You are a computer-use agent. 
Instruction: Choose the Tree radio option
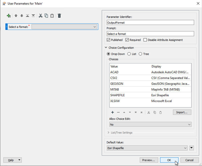click(x=141, y=54)
